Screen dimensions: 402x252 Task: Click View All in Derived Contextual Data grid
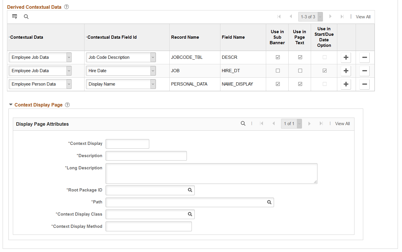[x=363, y=17]
